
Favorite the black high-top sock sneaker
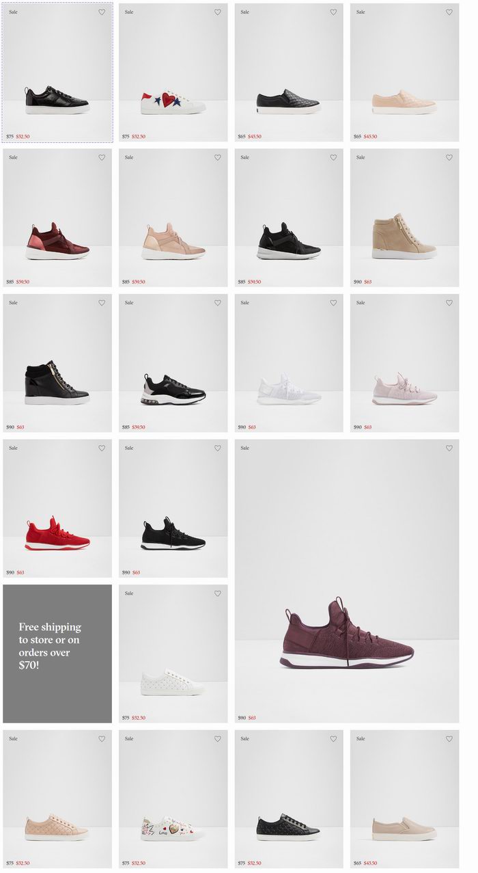click(333, 157)
